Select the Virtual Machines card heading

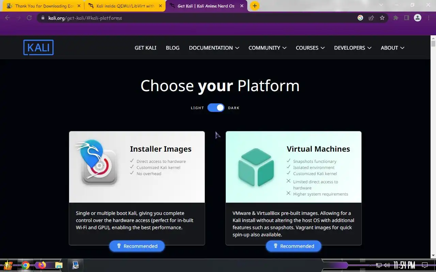[318, 149]
